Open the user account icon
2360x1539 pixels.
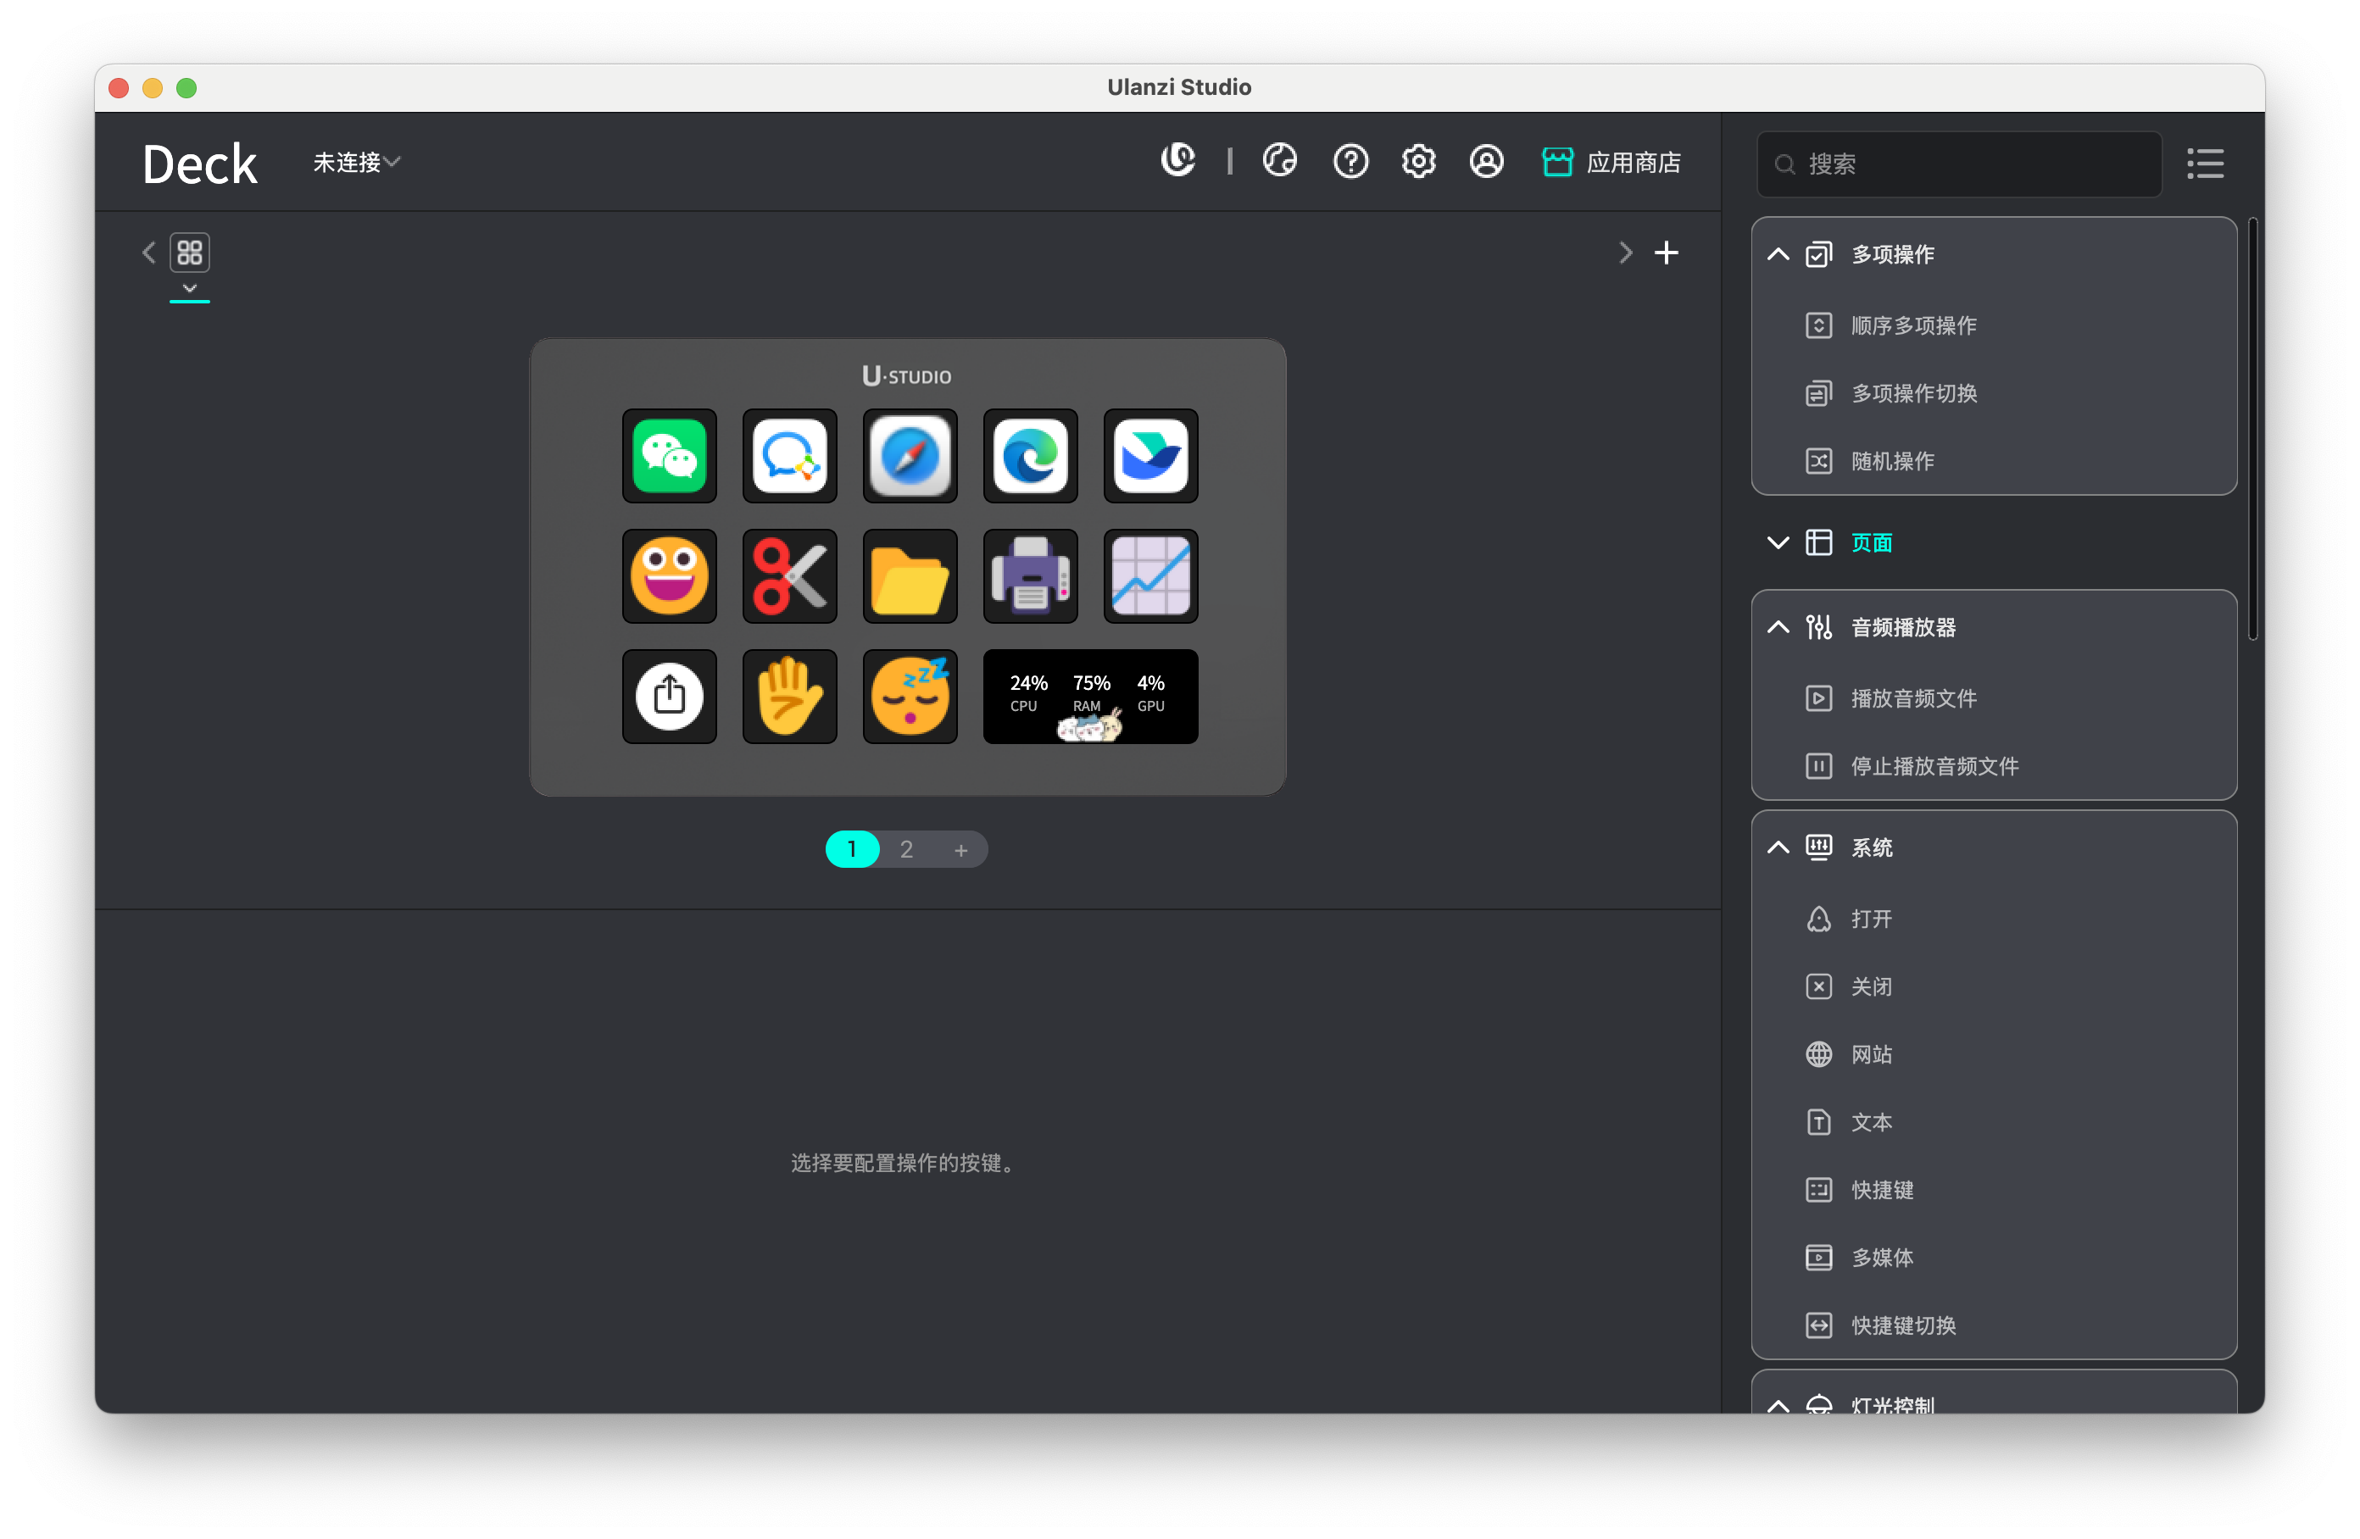[x=1485, y=162]
